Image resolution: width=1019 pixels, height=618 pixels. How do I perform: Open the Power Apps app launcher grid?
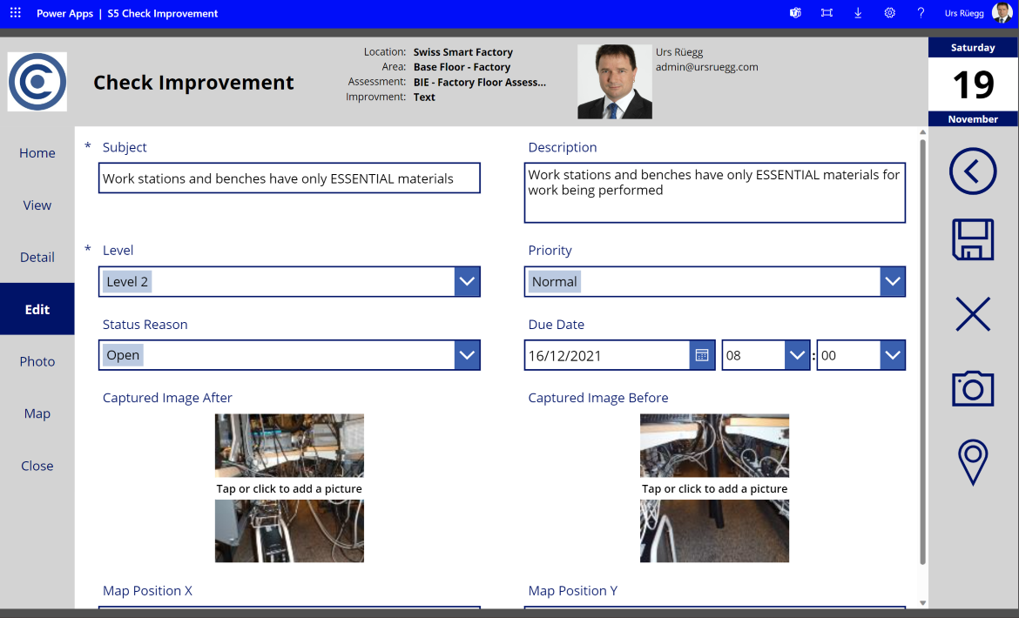(x=16, y=13)
